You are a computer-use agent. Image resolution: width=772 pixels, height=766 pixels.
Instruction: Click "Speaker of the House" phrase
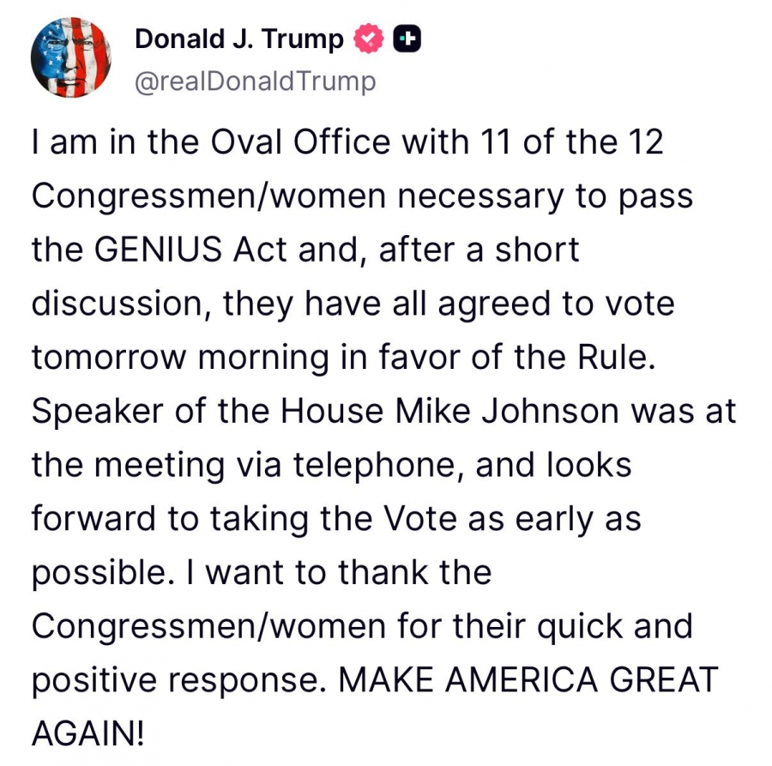(208, 411)
